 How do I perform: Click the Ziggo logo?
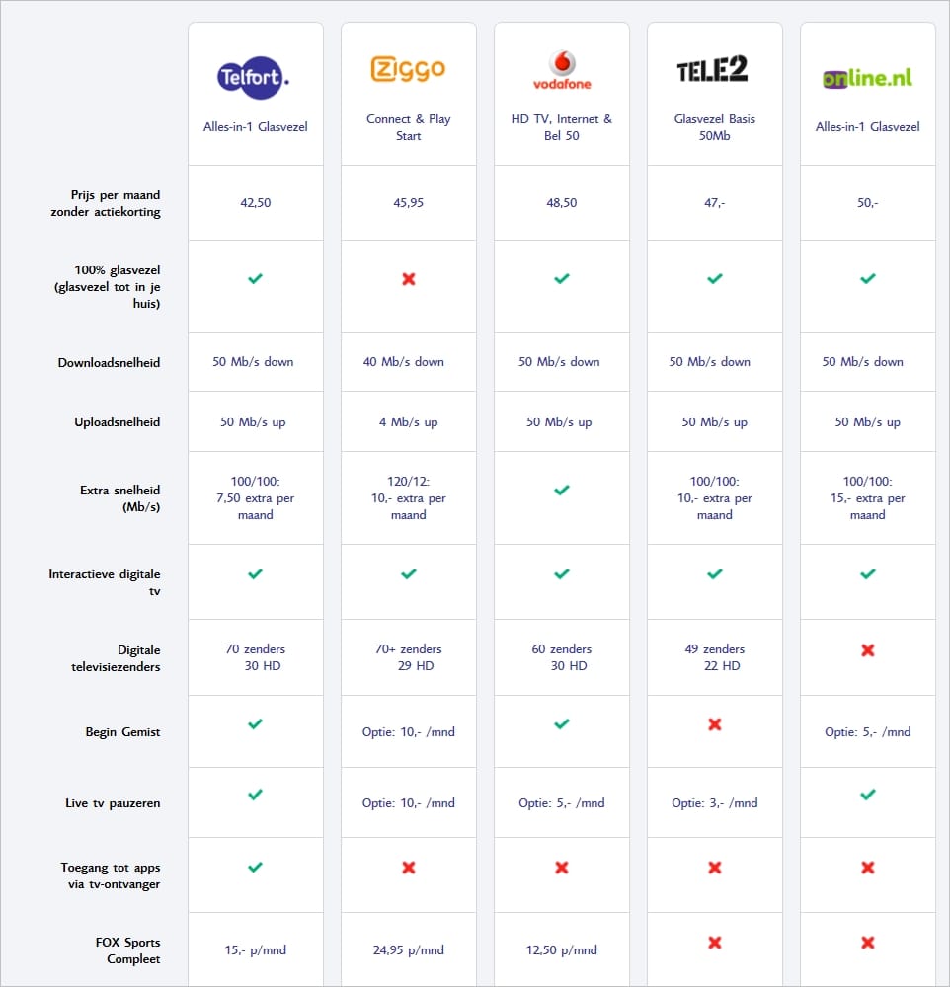(x=408, y=69)
